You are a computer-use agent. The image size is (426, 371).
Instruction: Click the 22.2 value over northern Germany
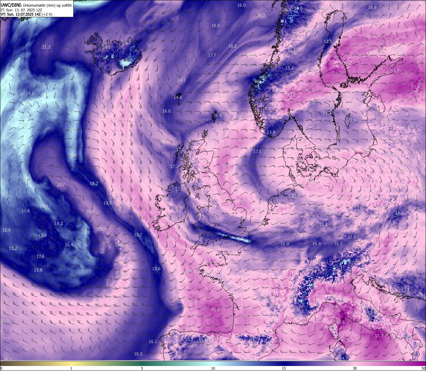pos(296,196)
